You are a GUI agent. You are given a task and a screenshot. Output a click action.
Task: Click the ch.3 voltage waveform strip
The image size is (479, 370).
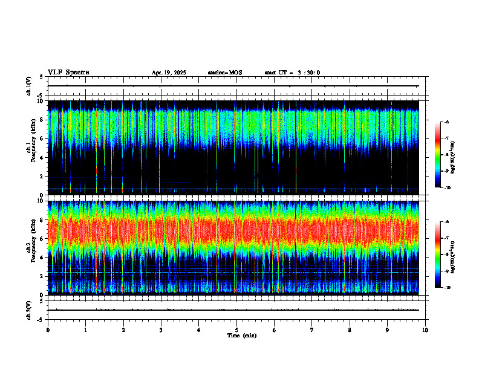(236, 310)
